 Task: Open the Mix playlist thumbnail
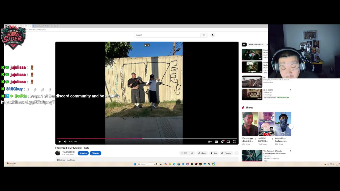252,81
